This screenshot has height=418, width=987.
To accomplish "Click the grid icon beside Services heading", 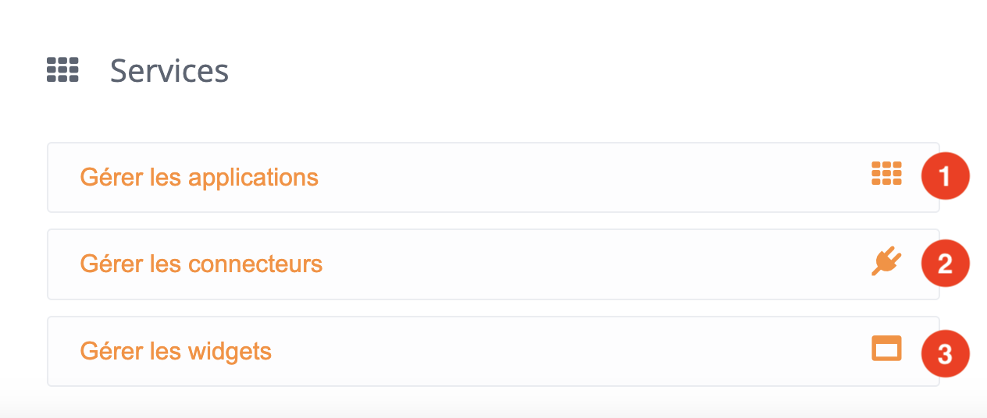I will (x=62, y=69).
